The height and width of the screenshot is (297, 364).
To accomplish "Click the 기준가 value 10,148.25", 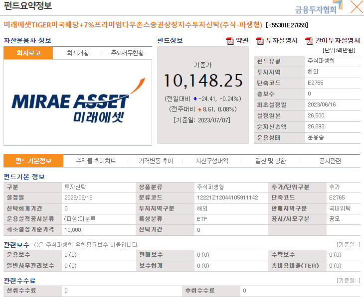I will [x=203, y=81].
